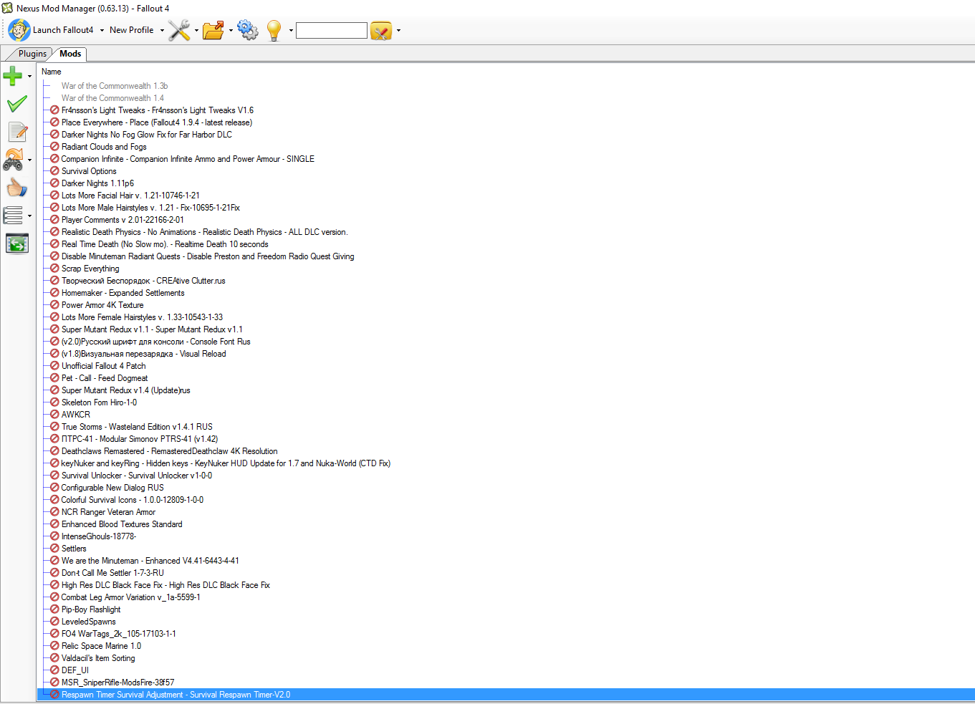Expand the green plus add mod dropdown arrow

click(x=29, y=76)
